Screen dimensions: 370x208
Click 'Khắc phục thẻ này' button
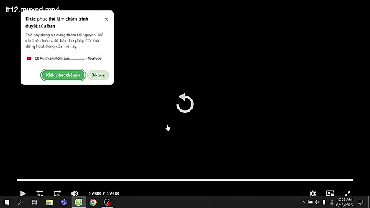(63, 75)
